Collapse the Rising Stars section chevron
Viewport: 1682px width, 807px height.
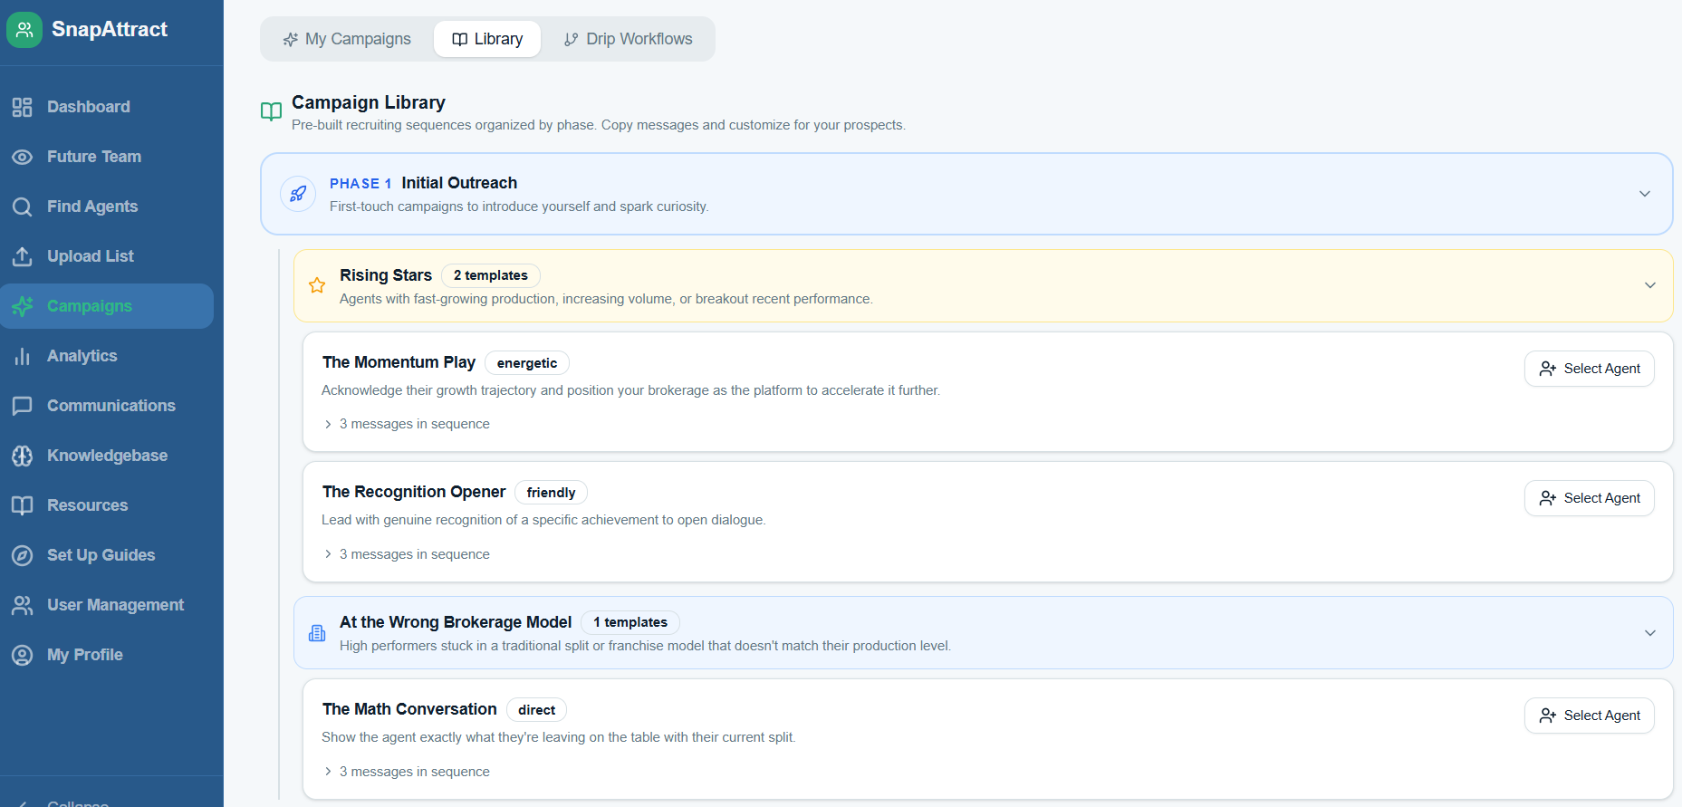coord(1650,285)
